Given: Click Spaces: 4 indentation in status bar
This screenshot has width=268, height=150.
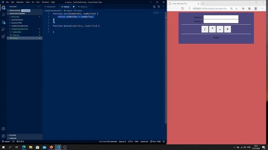Looking at the screenshot, I should pos(122,142).
